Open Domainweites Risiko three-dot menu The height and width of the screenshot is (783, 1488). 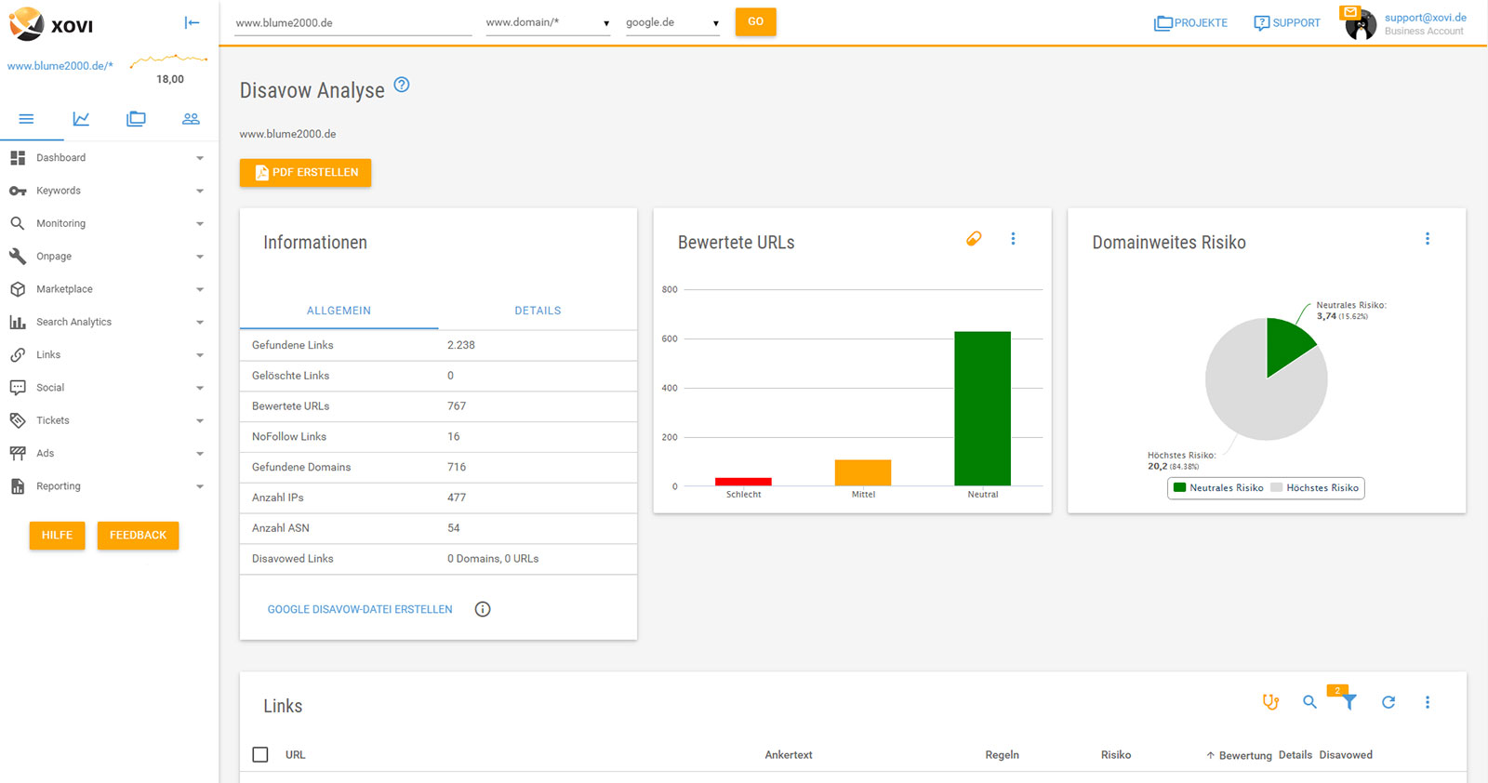(x=1428, y=239)
